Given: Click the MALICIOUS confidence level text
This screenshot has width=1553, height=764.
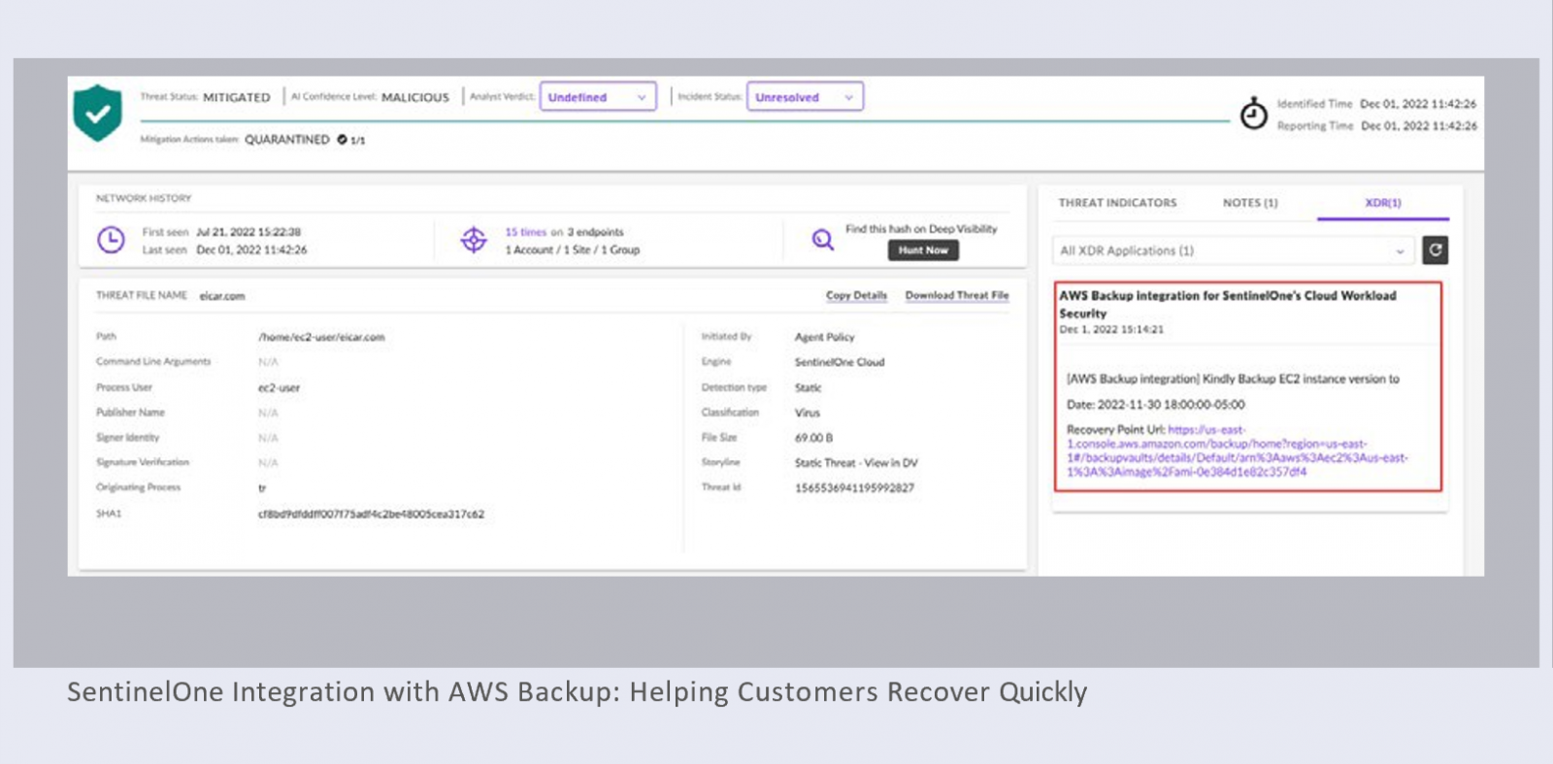Looking at the screenshot, I should click(x=415, y=97).
